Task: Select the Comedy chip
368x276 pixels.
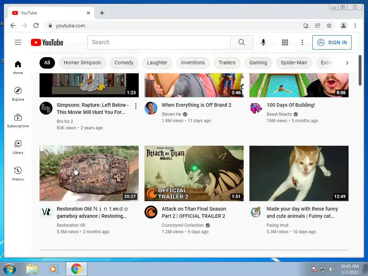Action: (124, 63)
